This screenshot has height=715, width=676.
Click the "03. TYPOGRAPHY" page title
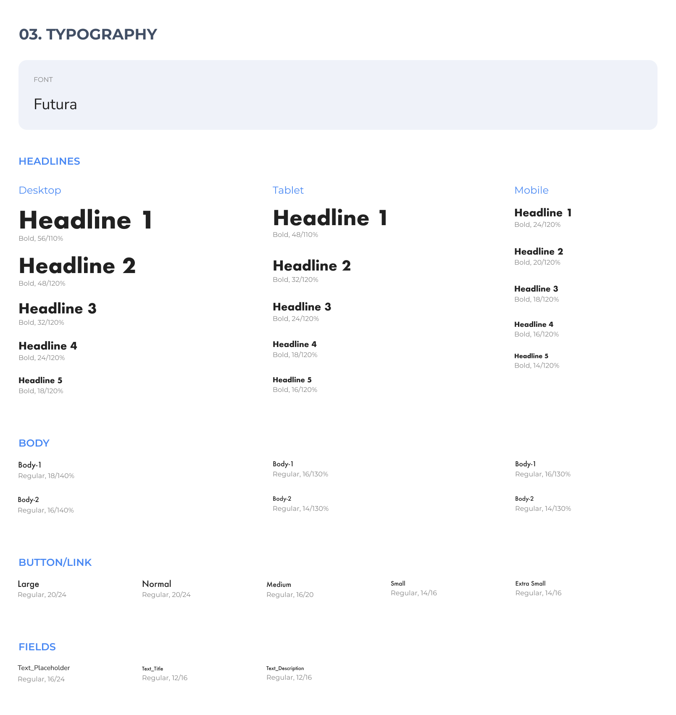[x=88, y=34]
